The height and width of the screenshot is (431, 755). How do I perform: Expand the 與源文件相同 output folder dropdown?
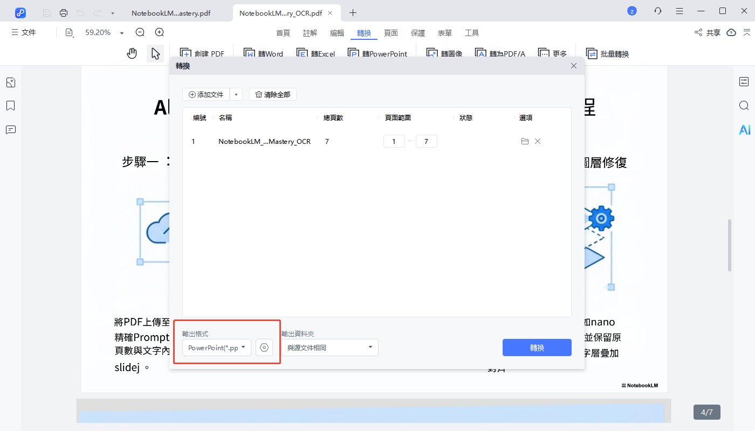[x=370, y=347]
